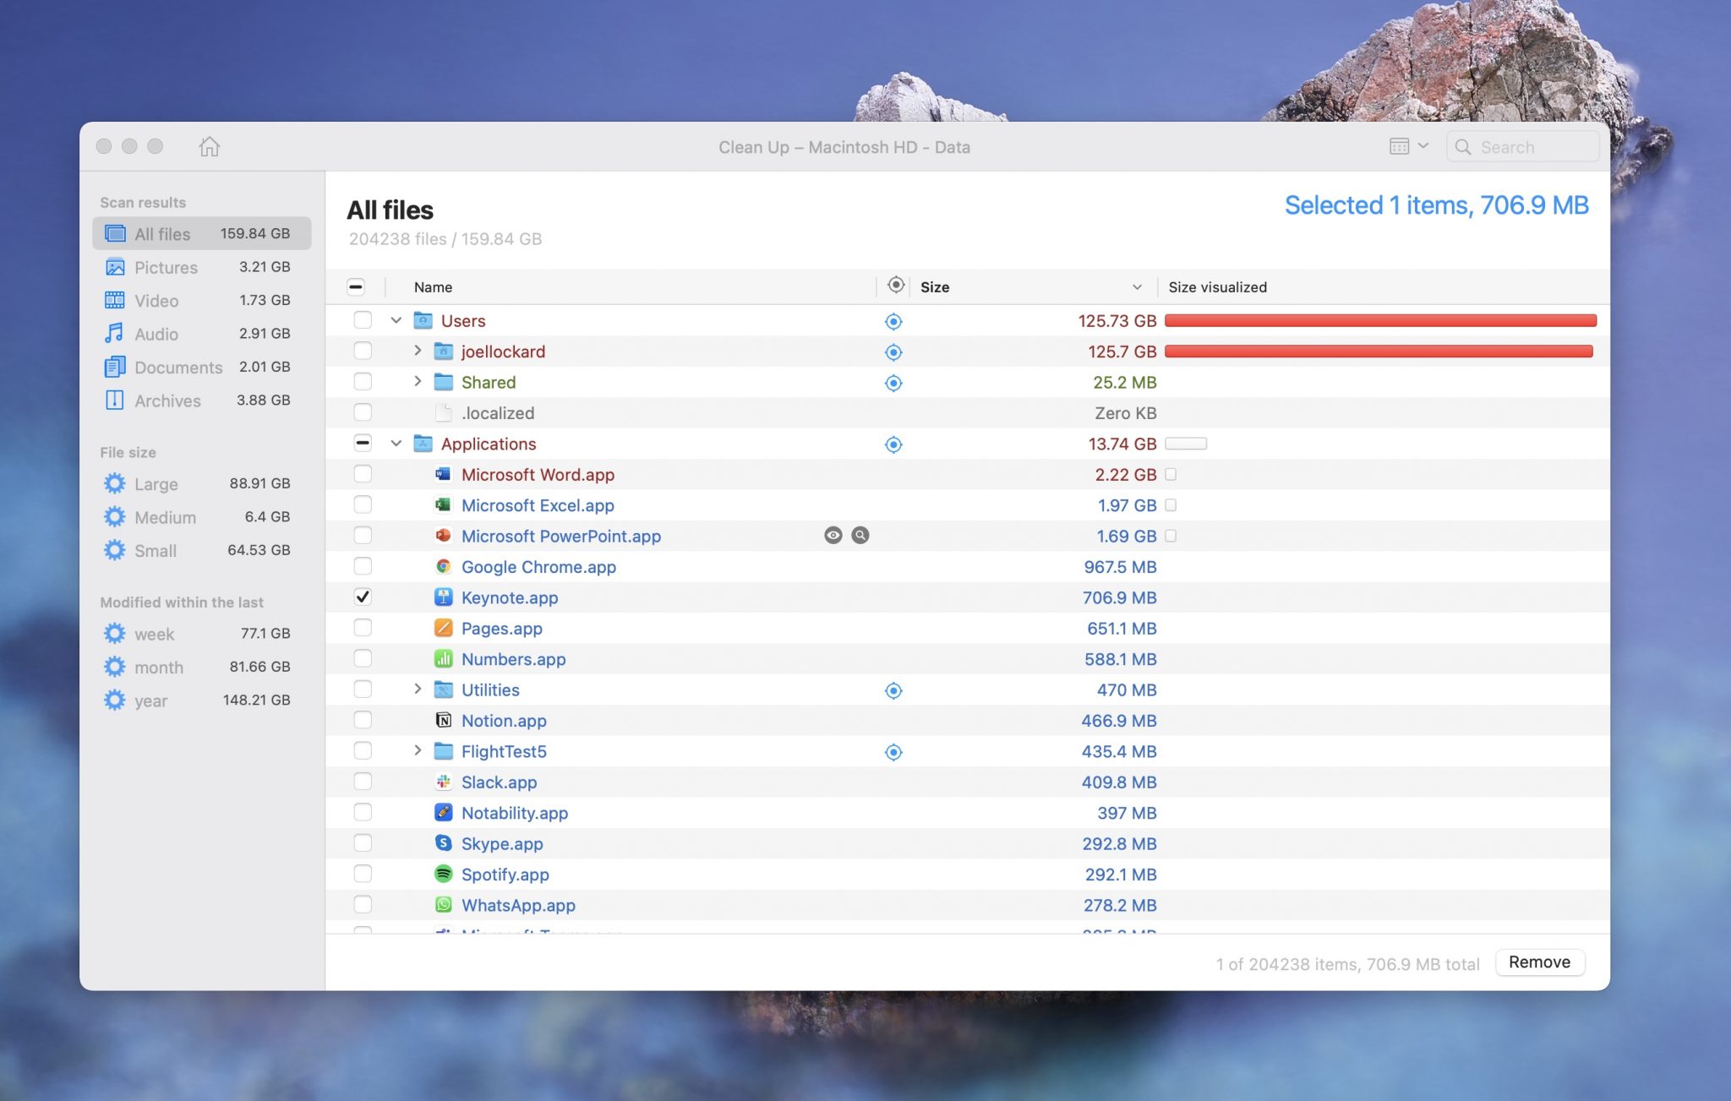Toggle the minus checkbox next to Applications

point(361,443)
